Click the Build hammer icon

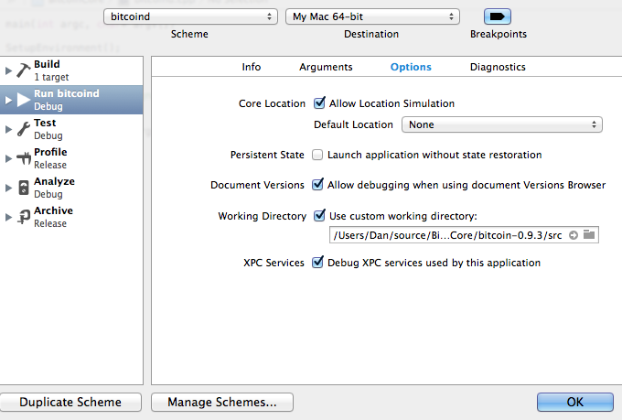(24, 70)
